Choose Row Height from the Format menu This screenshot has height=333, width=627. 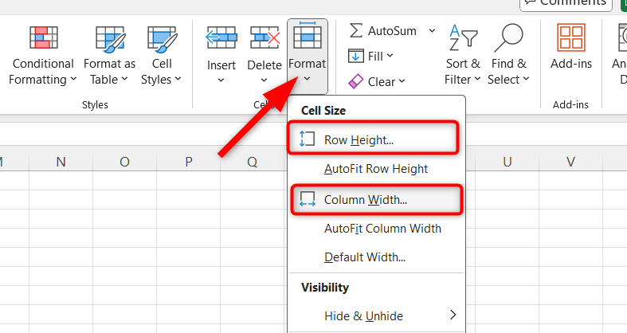(359, 139)
